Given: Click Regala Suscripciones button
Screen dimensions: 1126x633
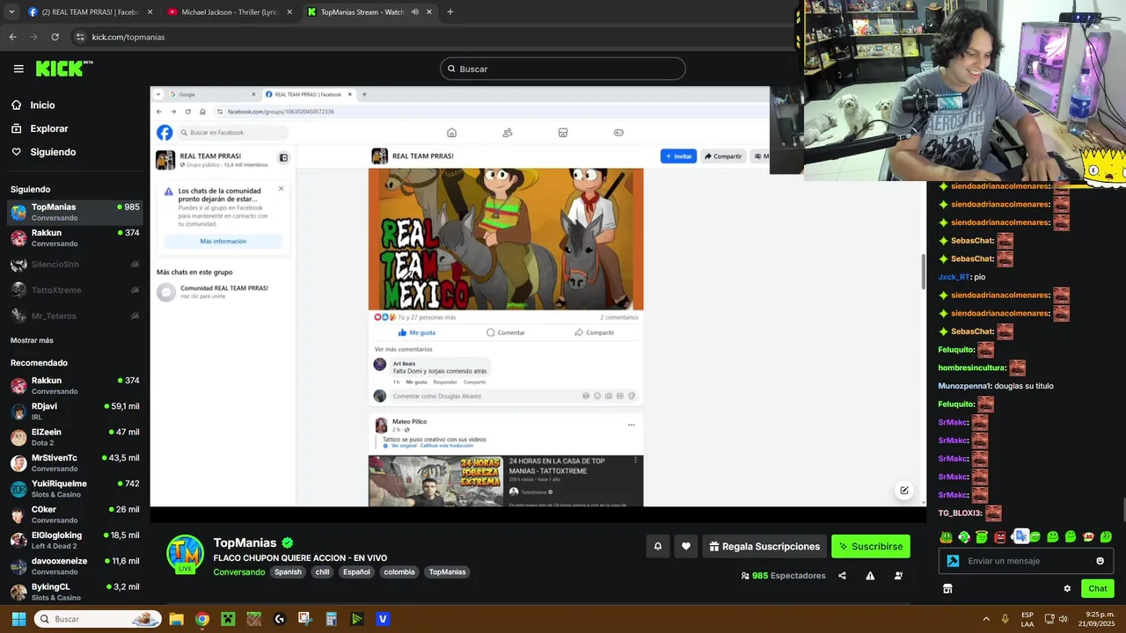Looking at the screenshot, I should click(x=764, y=546).
